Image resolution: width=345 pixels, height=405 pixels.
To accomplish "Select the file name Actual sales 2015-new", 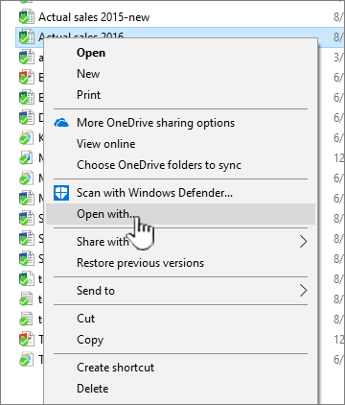I will (94, 17).
